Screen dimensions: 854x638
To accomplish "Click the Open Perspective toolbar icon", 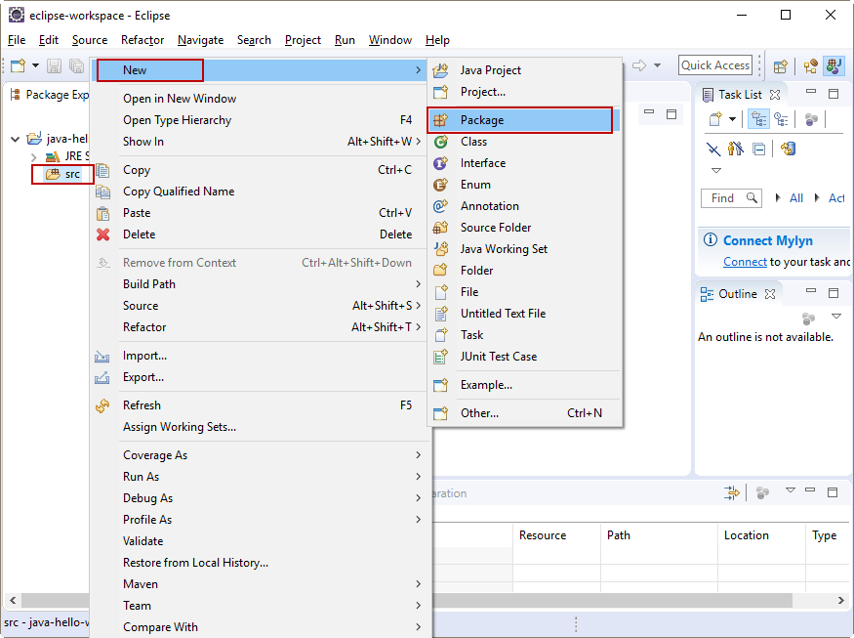I will click(x=781, y=66).
